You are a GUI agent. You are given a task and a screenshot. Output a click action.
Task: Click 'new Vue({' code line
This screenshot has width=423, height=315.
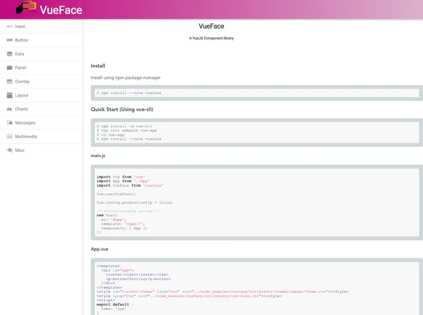(x=107, y=215)
